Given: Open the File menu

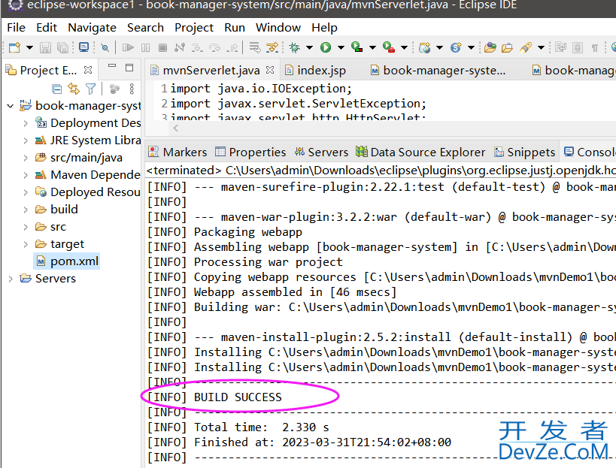Looking at the screenshot, I should click(x=16, y=28).
